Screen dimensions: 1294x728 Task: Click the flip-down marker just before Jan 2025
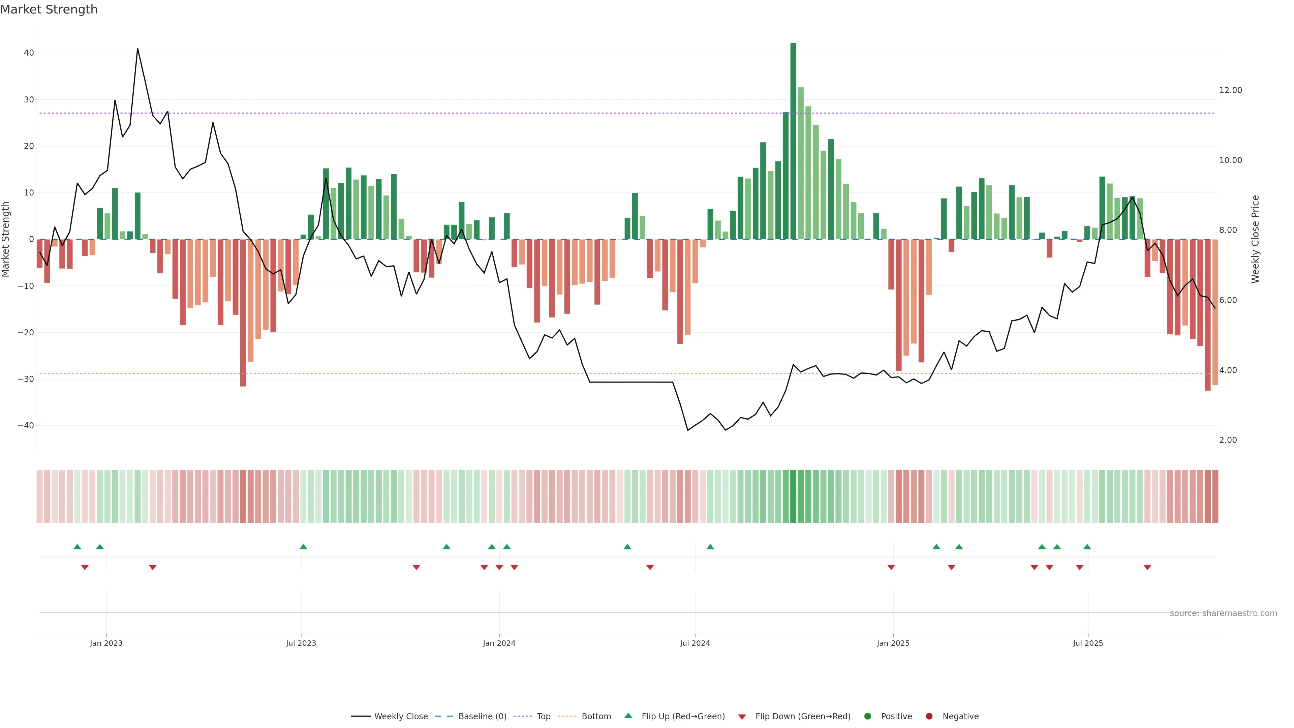(891, 567)
